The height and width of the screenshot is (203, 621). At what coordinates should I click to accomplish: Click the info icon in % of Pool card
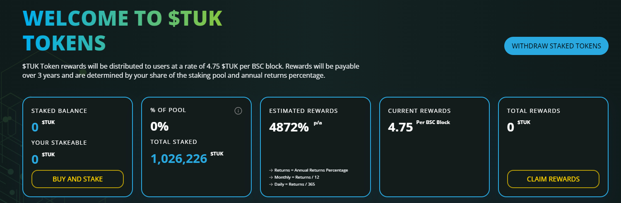238,111
